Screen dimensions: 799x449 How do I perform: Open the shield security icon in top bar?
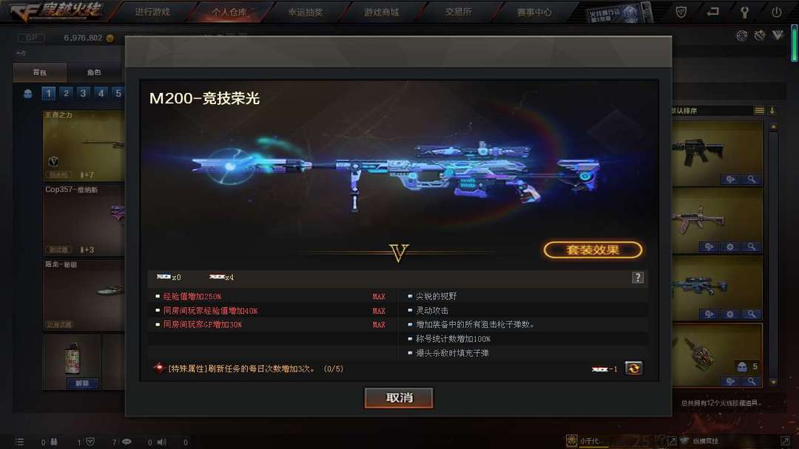tap(681, 12)
